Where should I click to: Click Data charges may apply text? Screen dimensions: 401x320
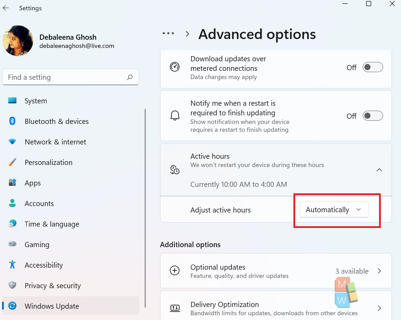224,77
